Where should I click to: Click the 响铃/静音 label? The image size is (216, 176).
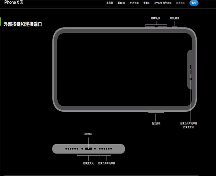175,18
